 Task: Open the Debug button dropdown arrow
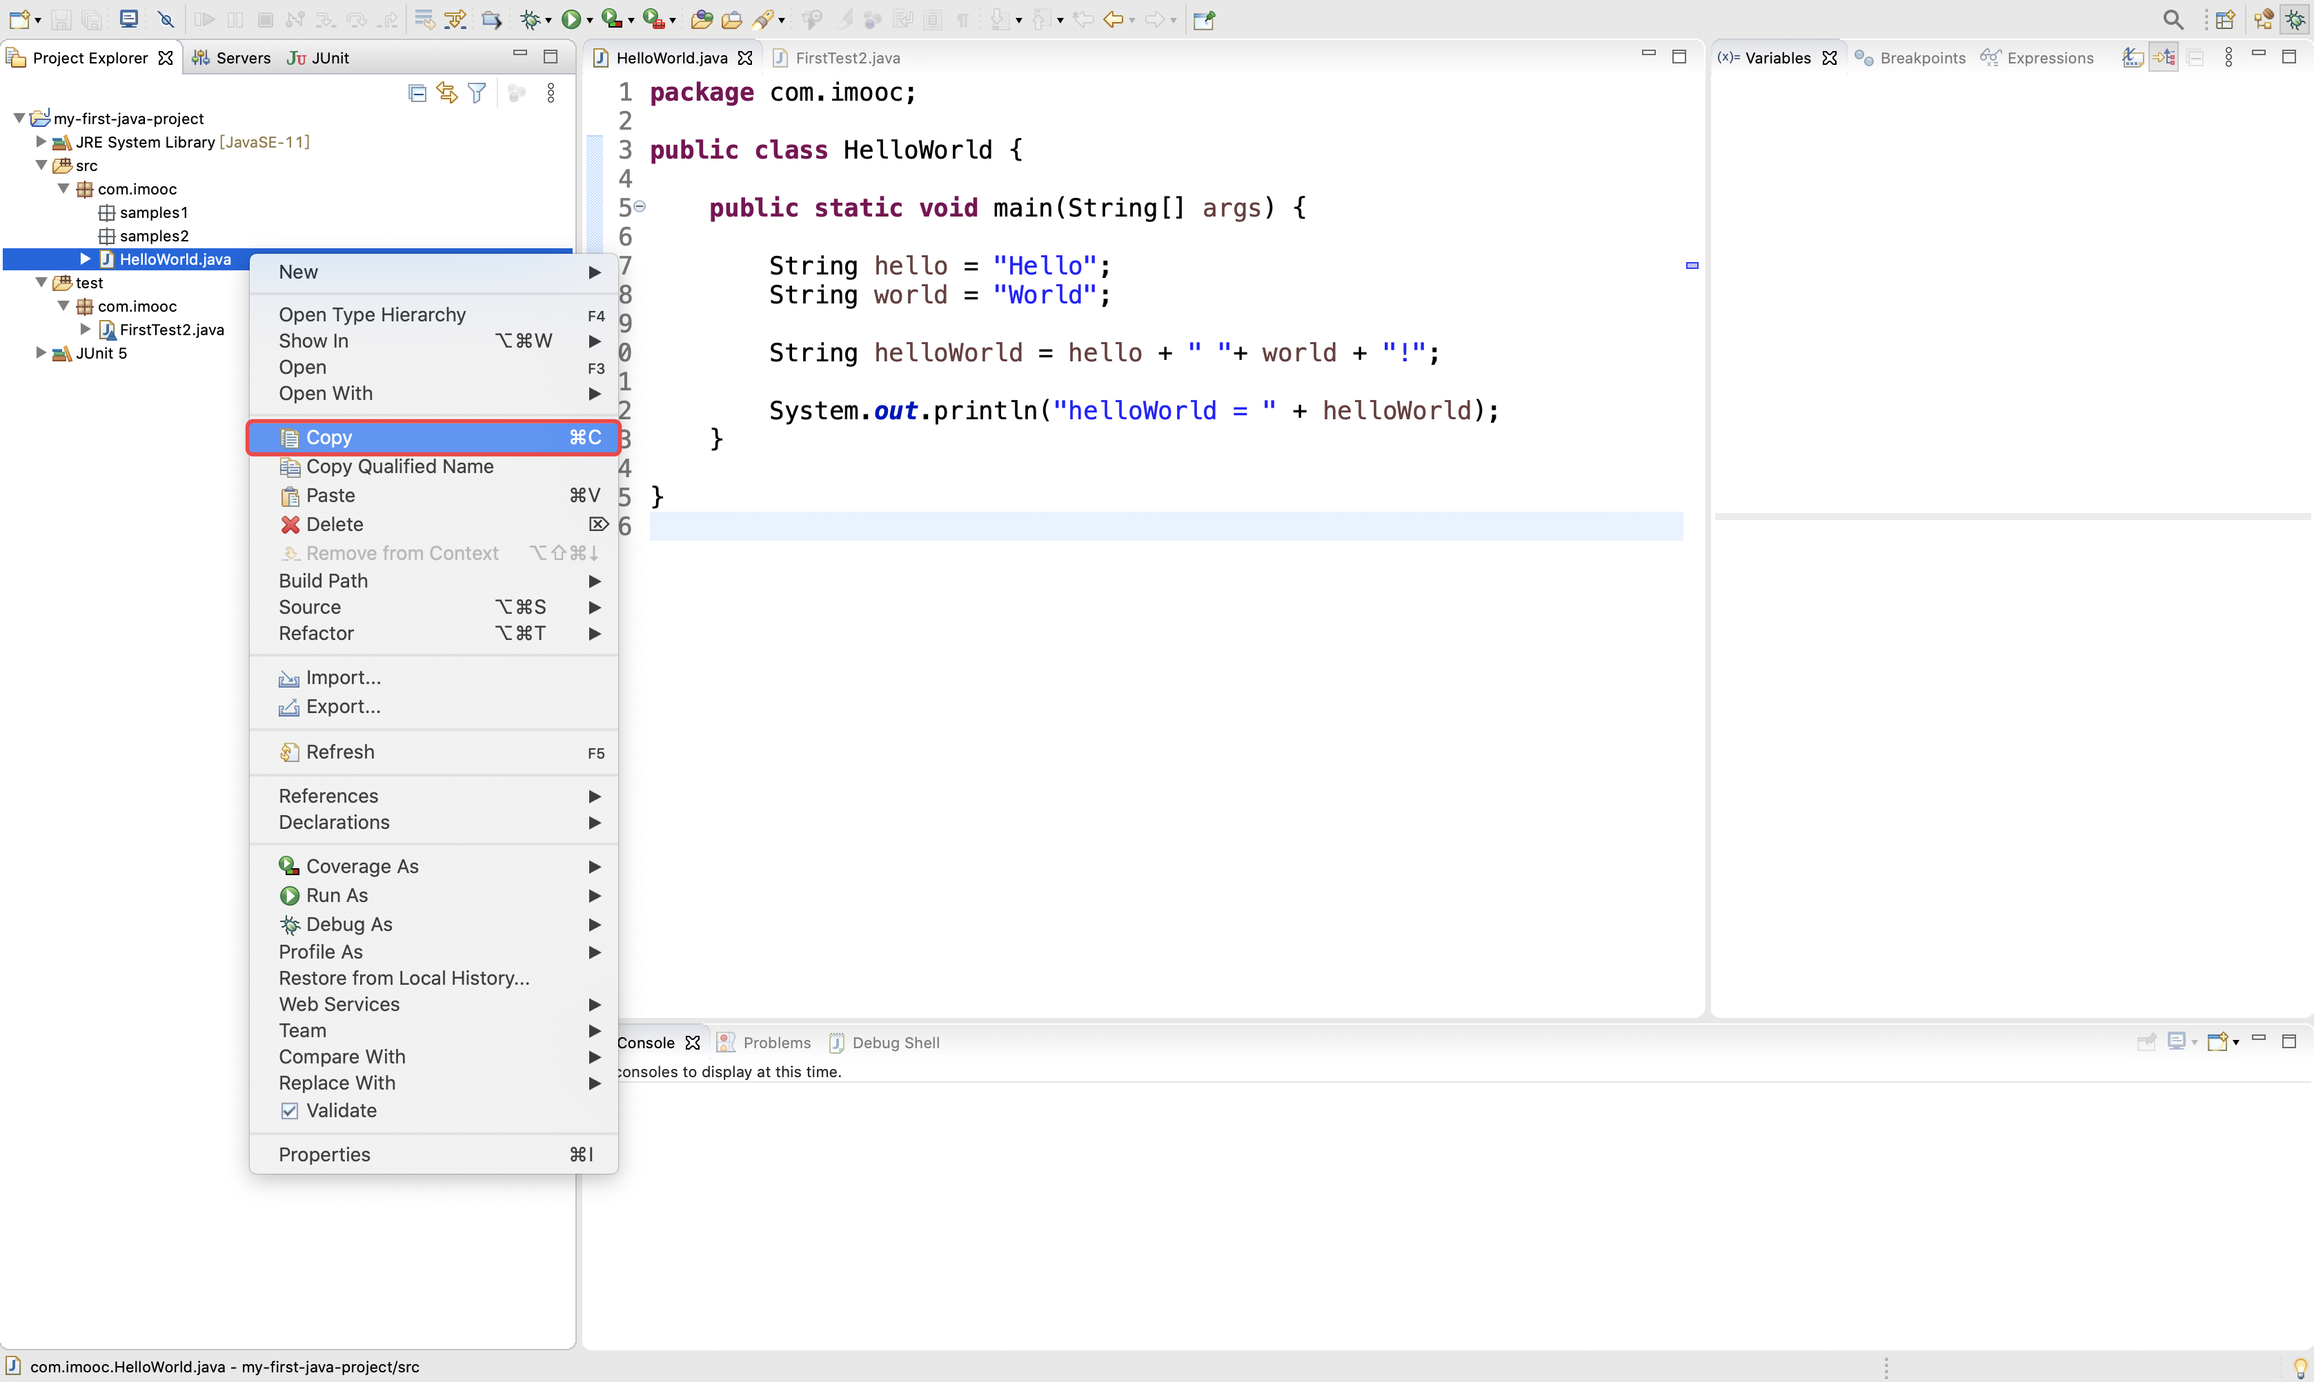(548, 21)
